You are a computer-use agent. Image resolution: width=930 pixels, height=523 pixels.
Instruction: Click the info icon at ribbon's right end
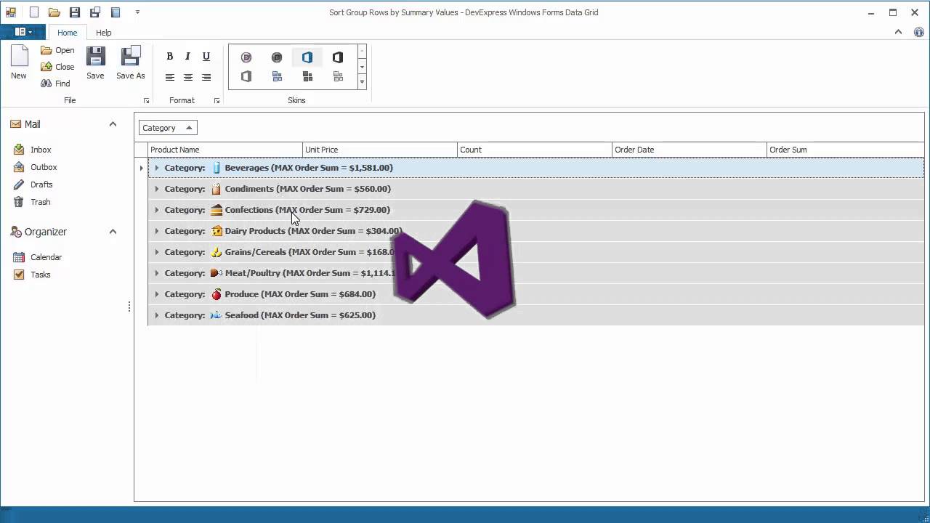pyautogui.click(x=918, y=33)
